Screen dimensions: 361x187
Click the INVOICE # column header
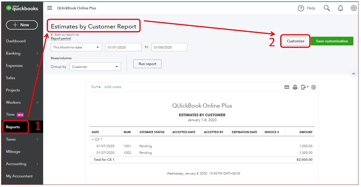(272, 132)
